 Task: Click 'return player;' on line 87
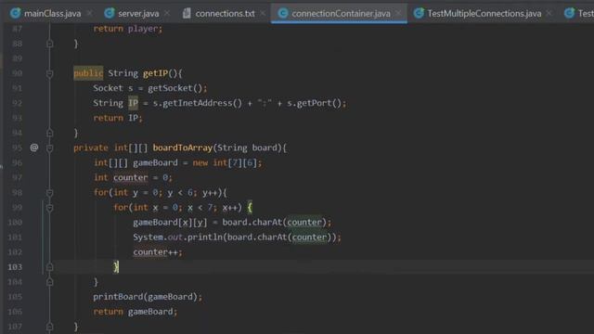128,29
